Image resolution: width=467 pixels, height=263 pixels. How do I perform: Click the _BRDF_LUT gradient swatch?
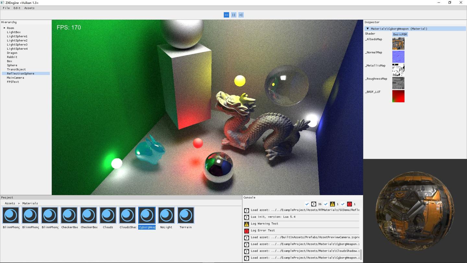point(398,96)
